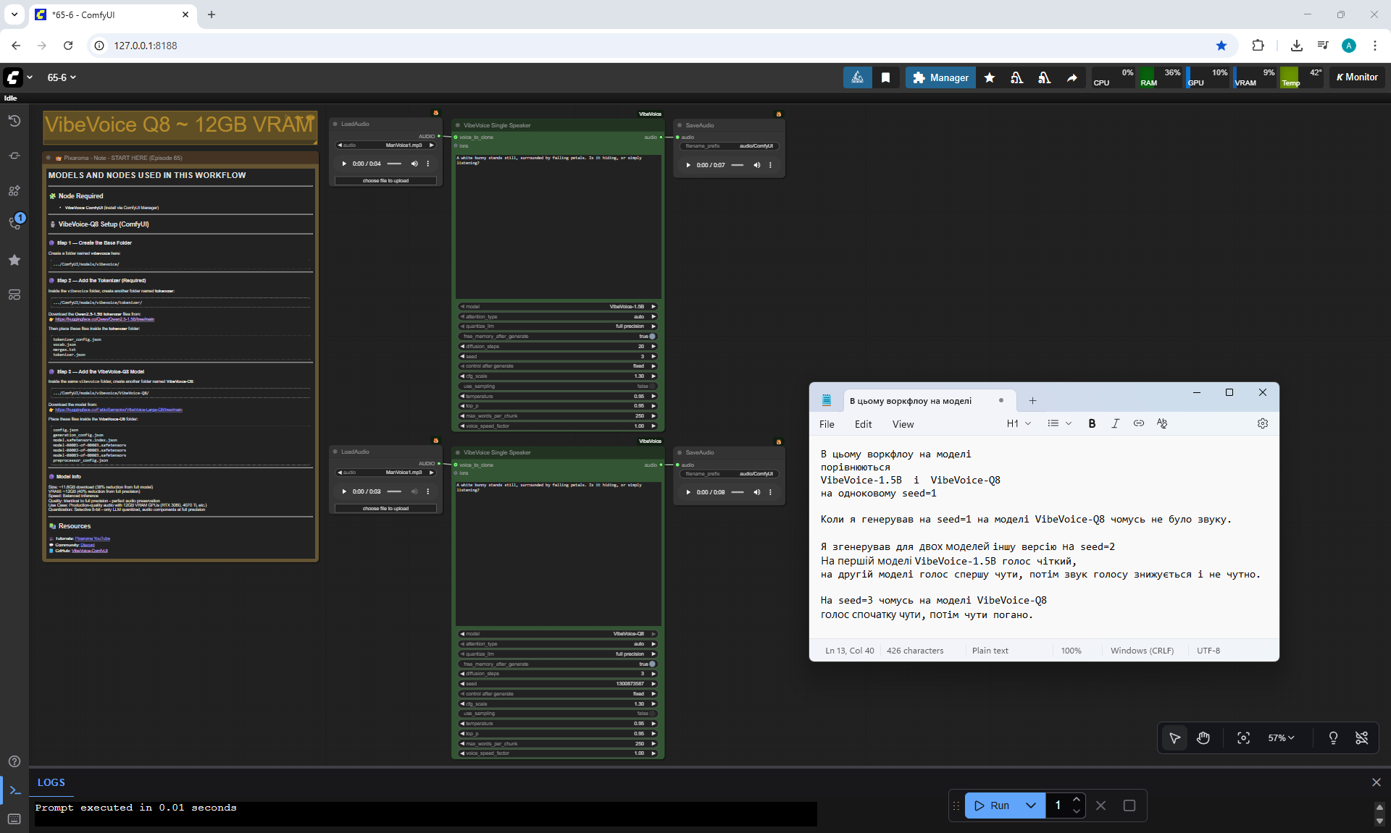1391x833 pixels.
Task: Click the share arrow icon in toolbar
Action: pos(1072,77)
